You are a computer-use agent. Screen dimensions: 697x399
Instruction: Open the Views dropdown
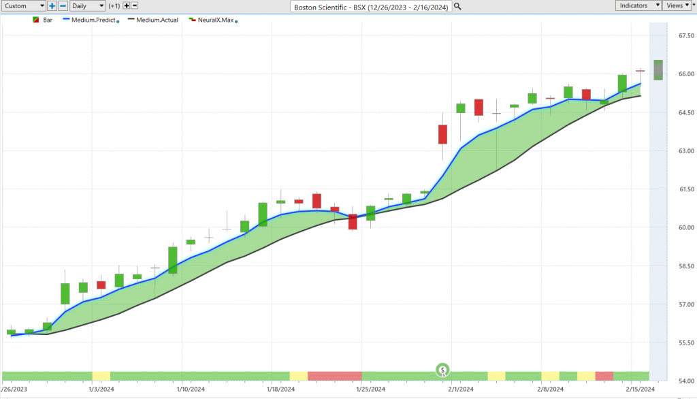[x=677, y=5]
